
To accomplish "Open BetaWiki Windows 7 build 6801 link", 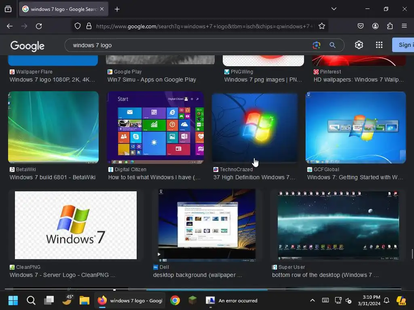I will 52,177.
